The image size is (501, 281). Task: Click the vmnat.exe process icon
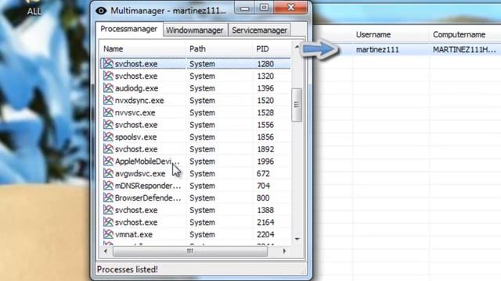click(x=108, y=234)
